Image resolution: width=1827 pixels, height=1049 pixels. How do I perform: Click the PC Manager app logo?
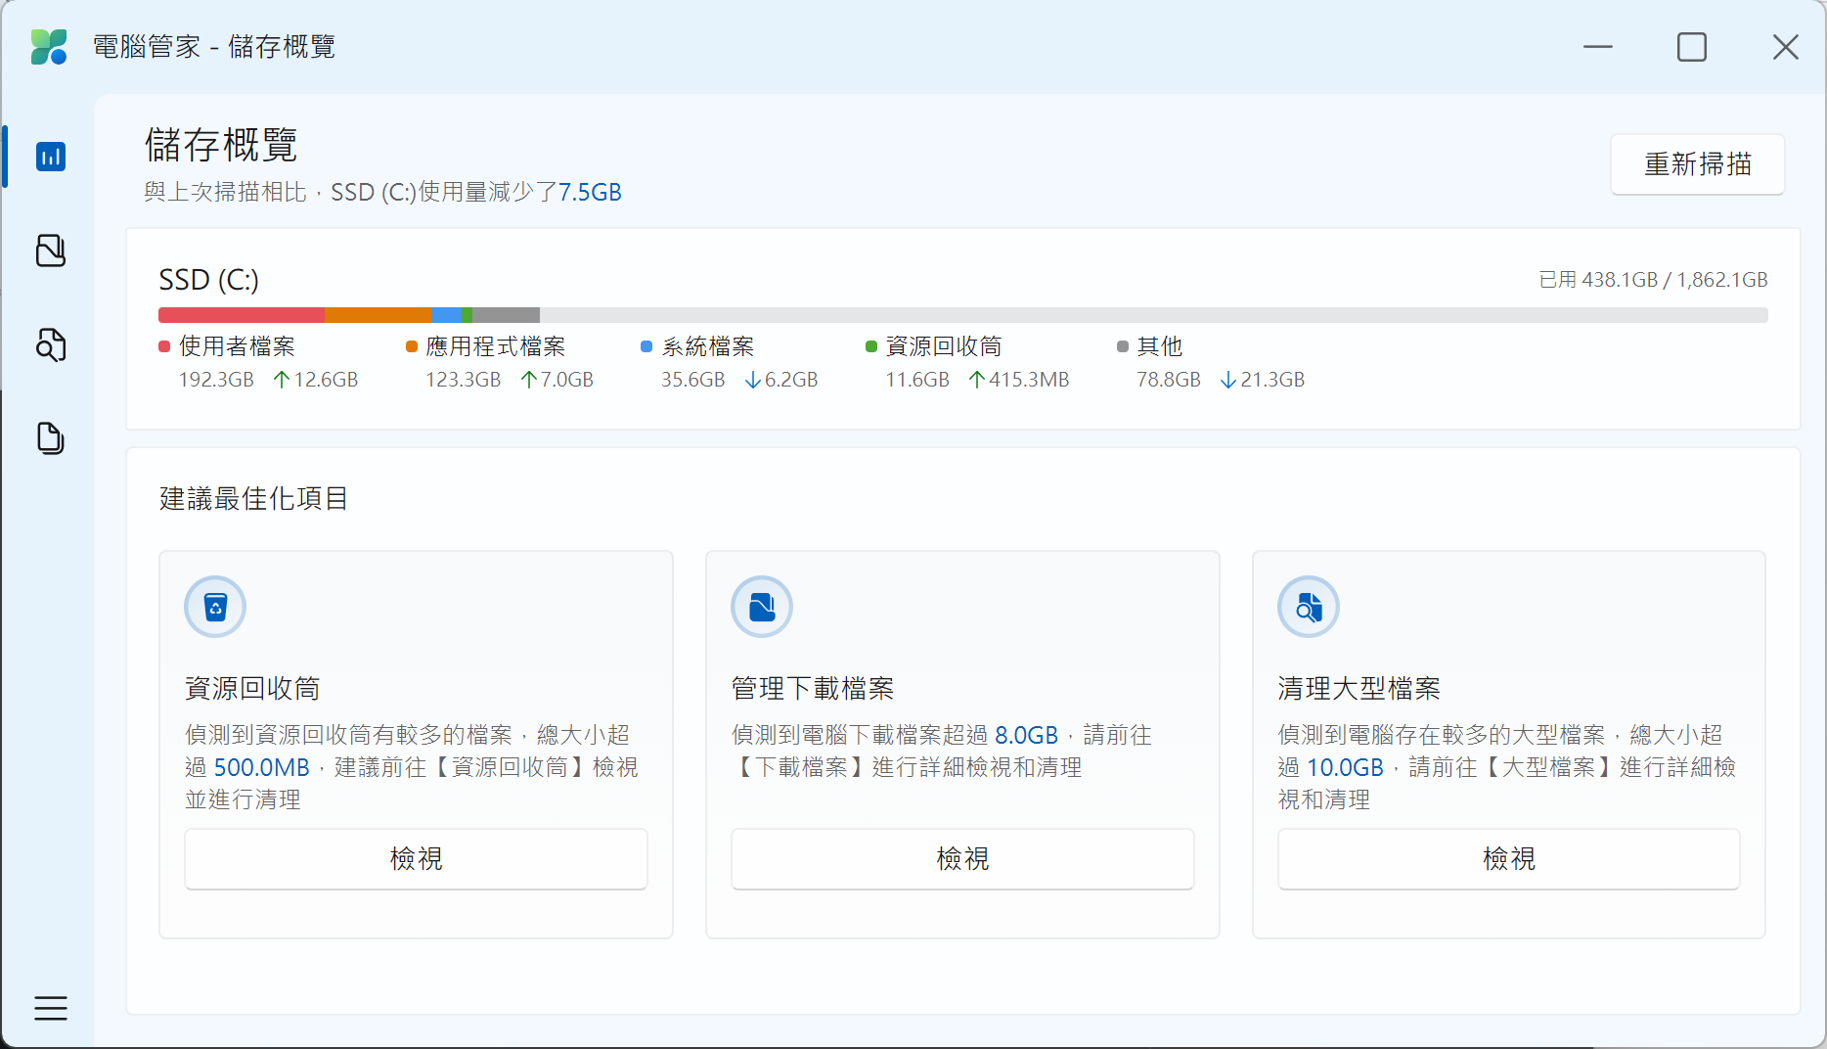(x=49, y=47)
